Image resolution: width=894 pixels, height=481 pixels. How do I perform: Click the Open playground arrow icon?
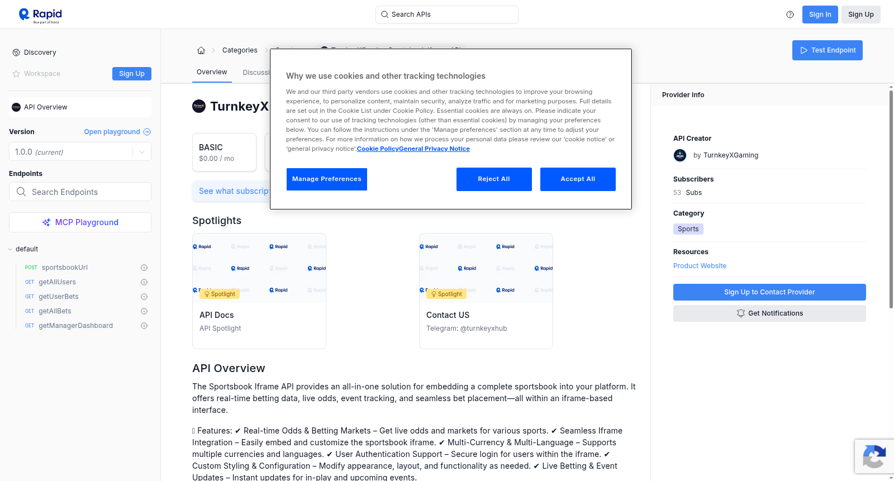(x=147, y=132)
